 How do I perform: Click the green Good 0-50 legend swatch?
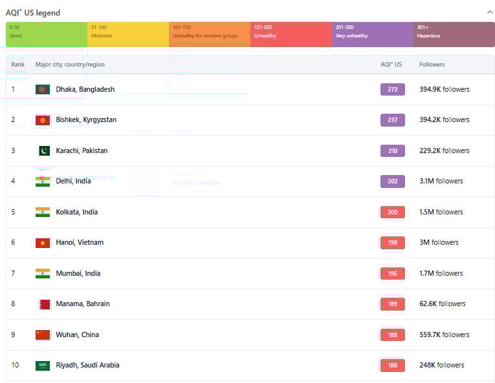pyautogui.click(x=47, y=34)
